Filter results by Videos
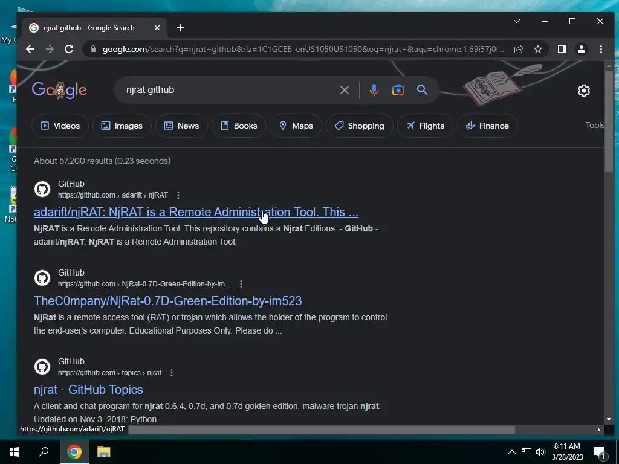 60,126
